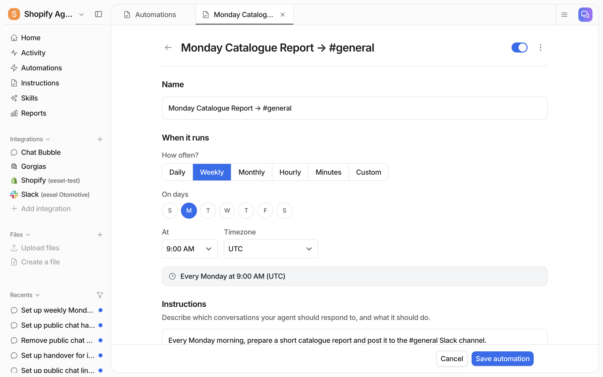Click Add integration in the sidebar
This screenshot has height=377, width=603.
coord(41,209)
